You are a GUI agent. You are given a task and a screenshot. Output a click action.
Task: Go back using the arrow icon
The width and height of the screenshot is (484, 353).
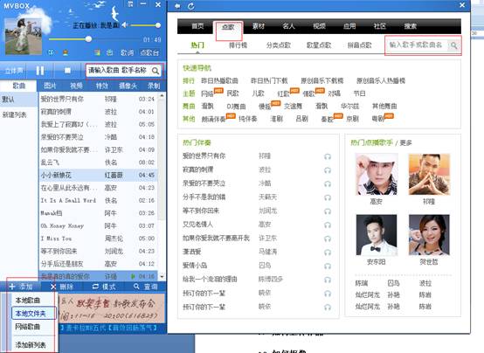point(177,6)
